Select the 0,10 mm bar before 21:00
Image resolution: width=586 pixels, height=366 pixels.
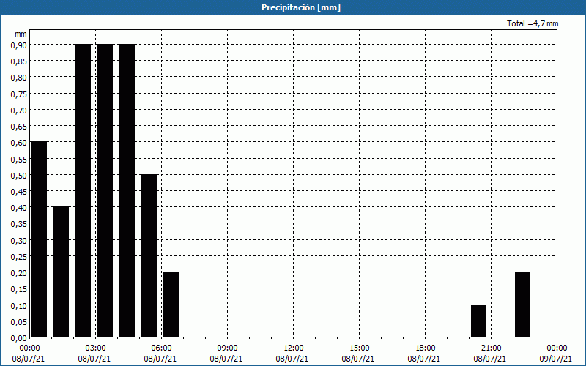point(479,321)
